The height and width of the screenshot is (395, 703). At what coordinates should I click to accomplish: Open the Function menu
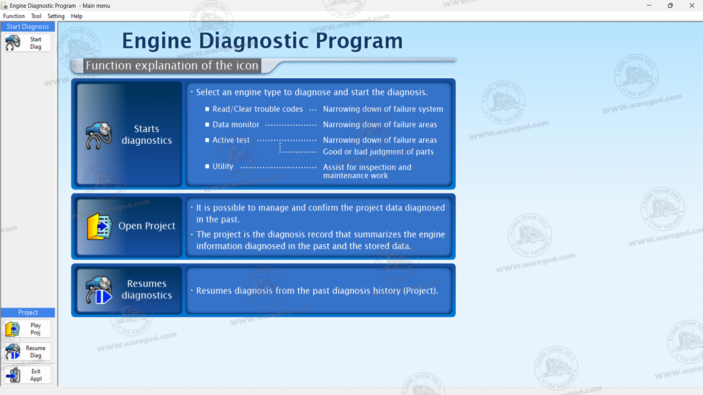click(14, 16)
